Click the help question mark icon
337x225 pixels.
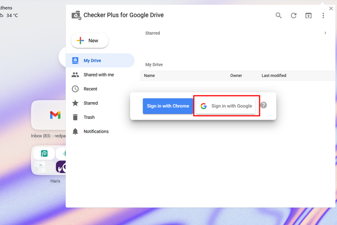pos(263,105)
